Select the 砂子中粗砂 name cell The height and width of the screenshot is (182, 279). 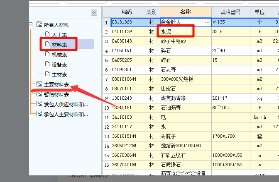[x=186, y=41]
